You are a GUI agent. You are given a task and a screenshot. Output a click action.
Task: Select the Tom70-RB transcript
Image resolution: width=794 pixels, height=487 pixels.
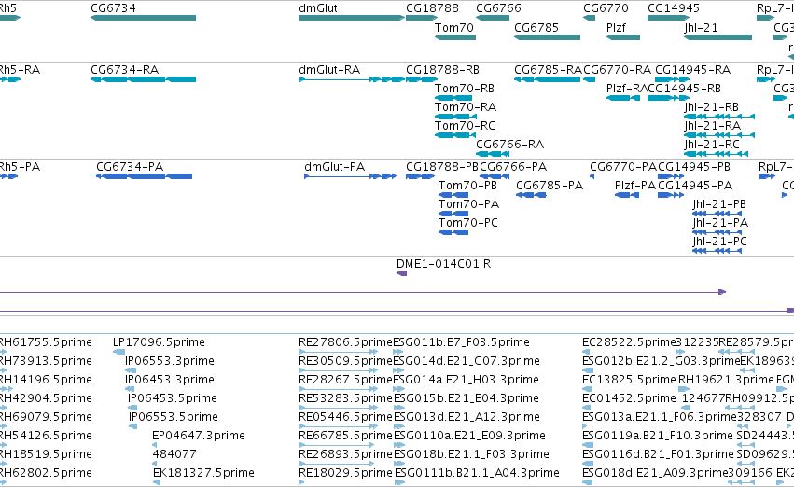click(x=453, y=98)
